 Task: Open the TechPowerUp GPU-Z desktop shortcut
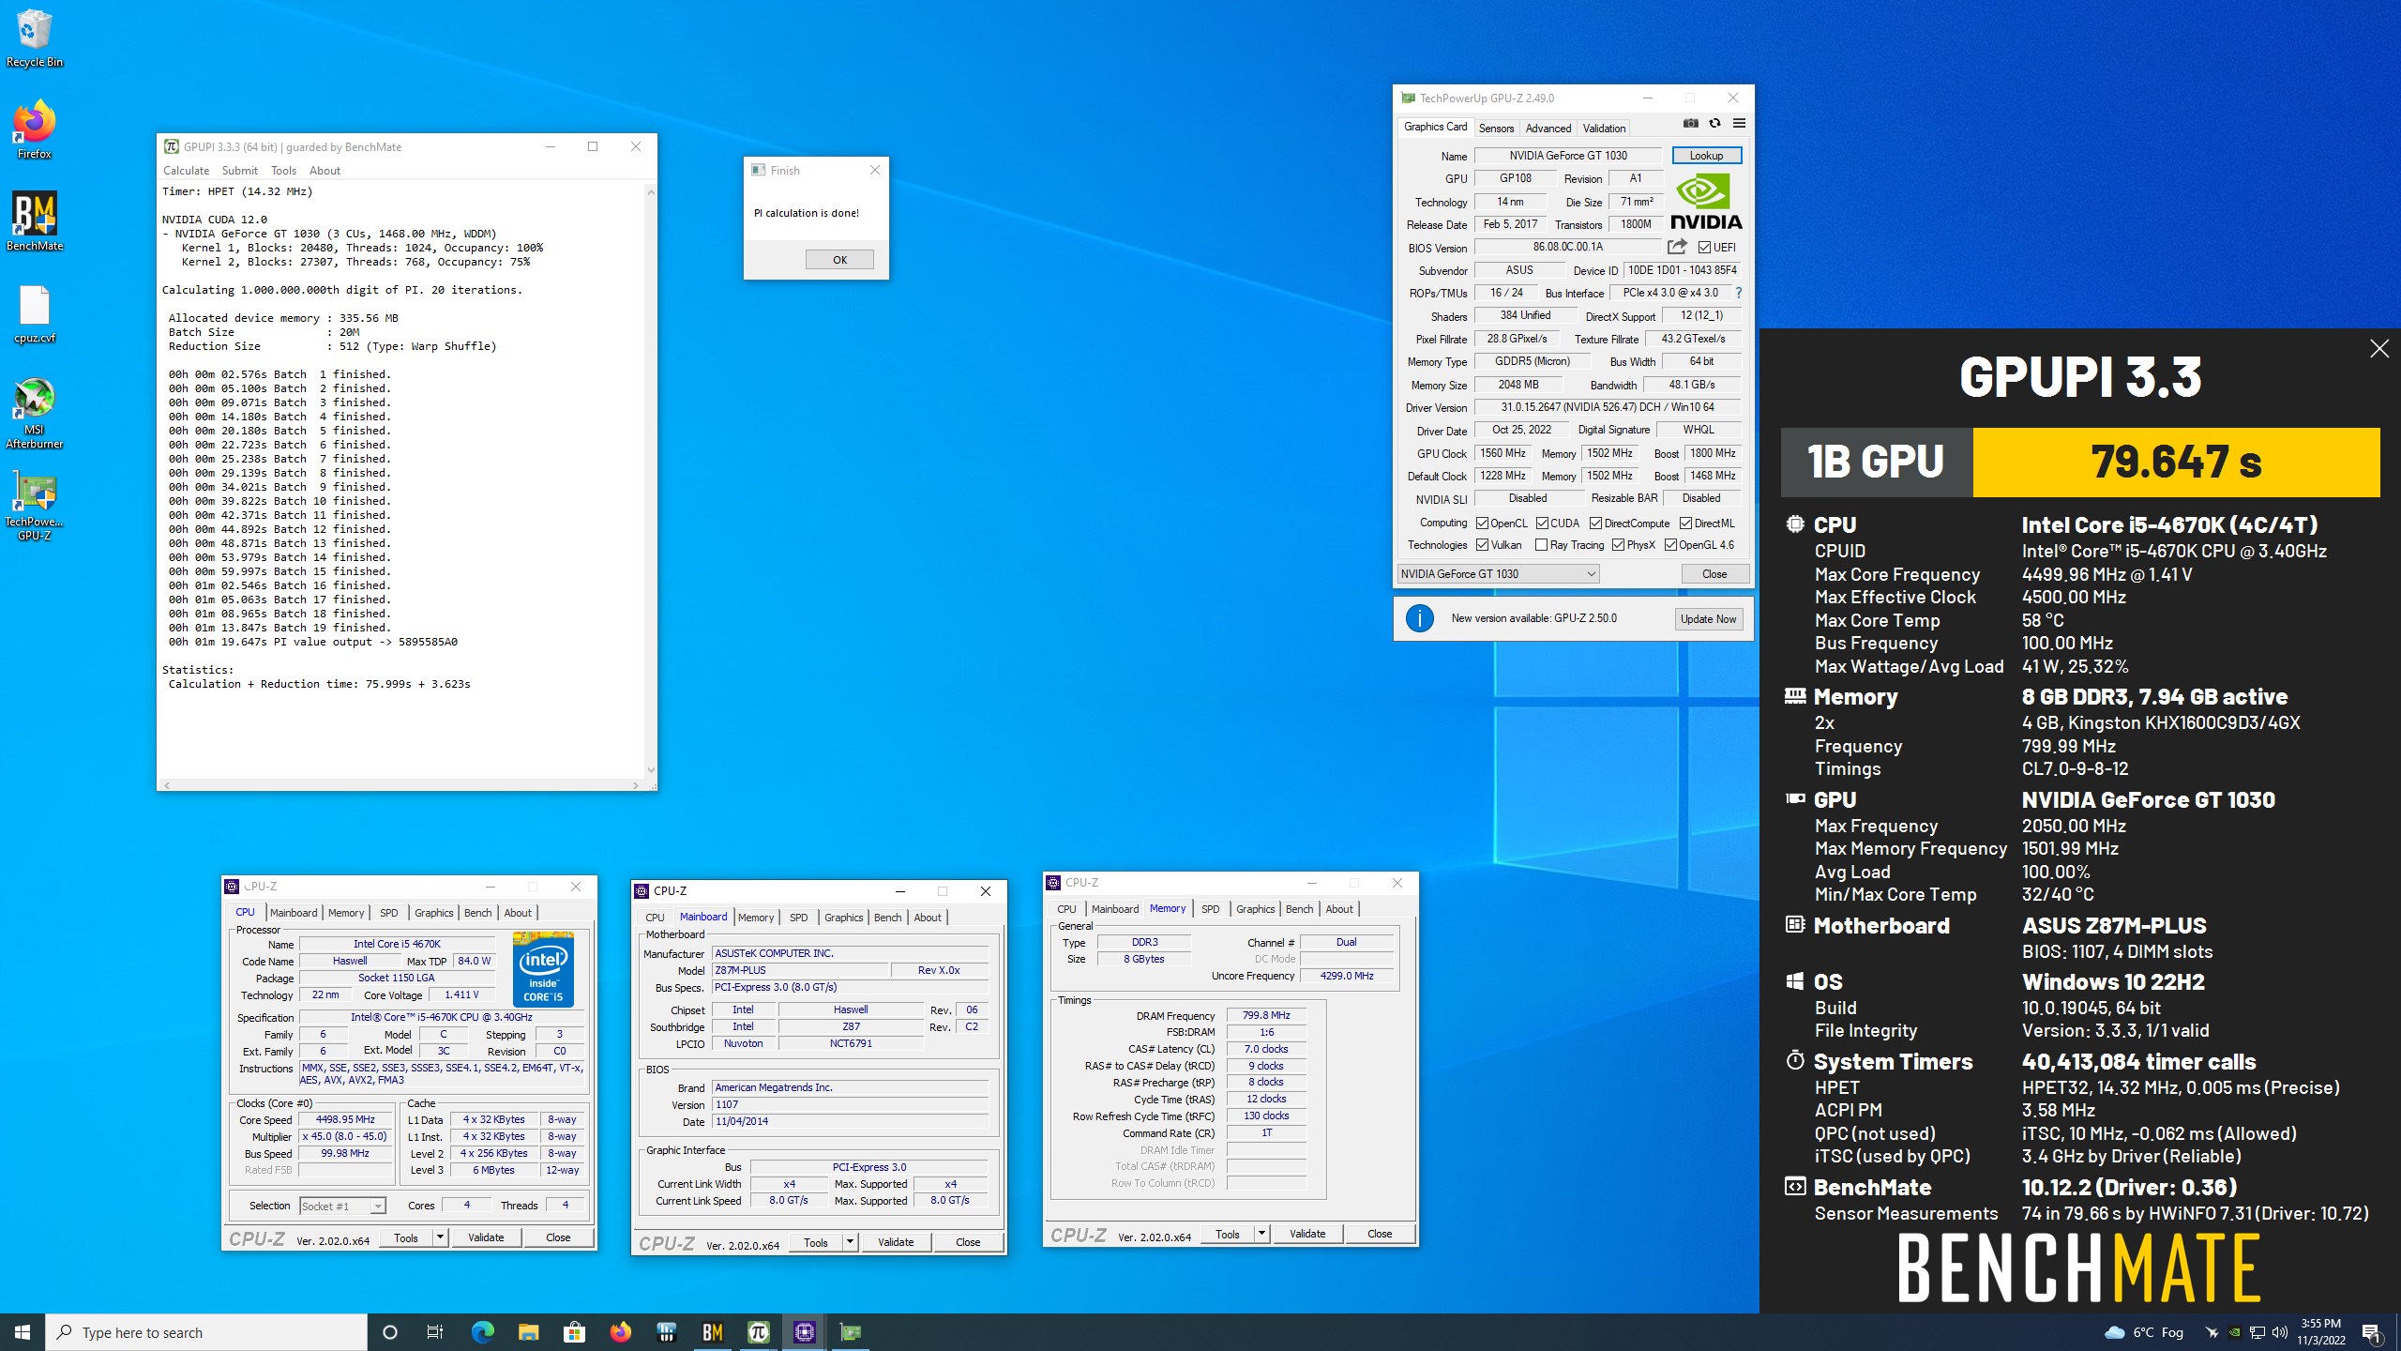pyautogui.click(x=35, y=506)
